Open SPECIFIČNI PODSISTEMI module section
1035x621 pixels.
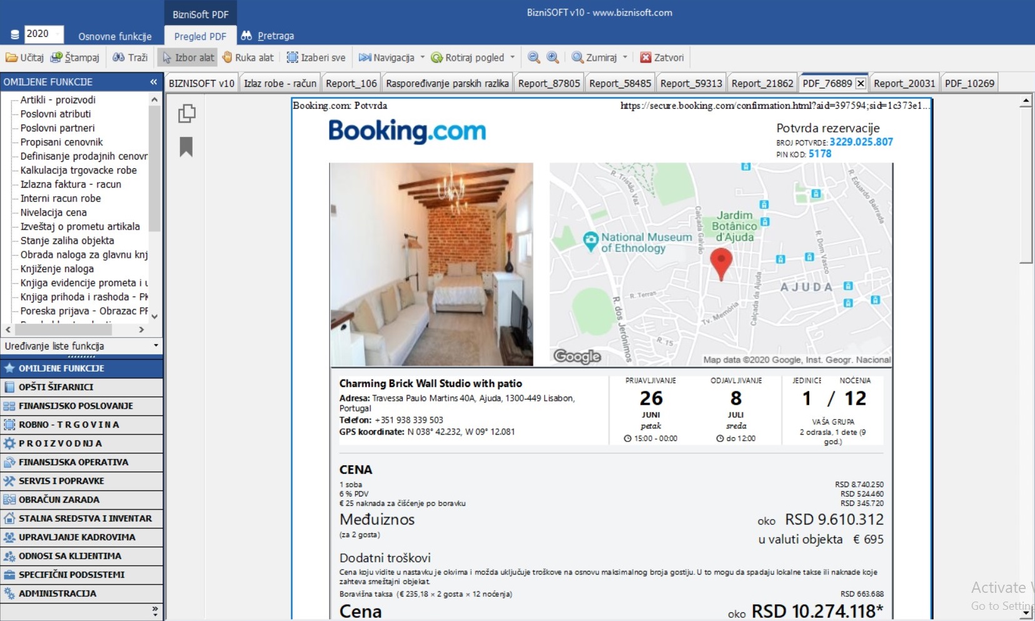pyautogui.click(x=81, y=575)
